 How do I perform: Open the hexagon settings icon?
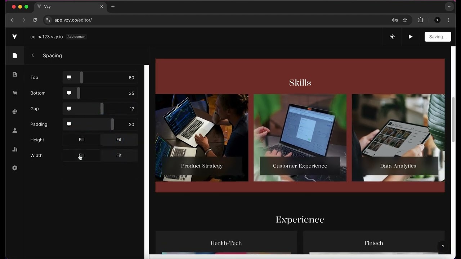click(15, 168)
